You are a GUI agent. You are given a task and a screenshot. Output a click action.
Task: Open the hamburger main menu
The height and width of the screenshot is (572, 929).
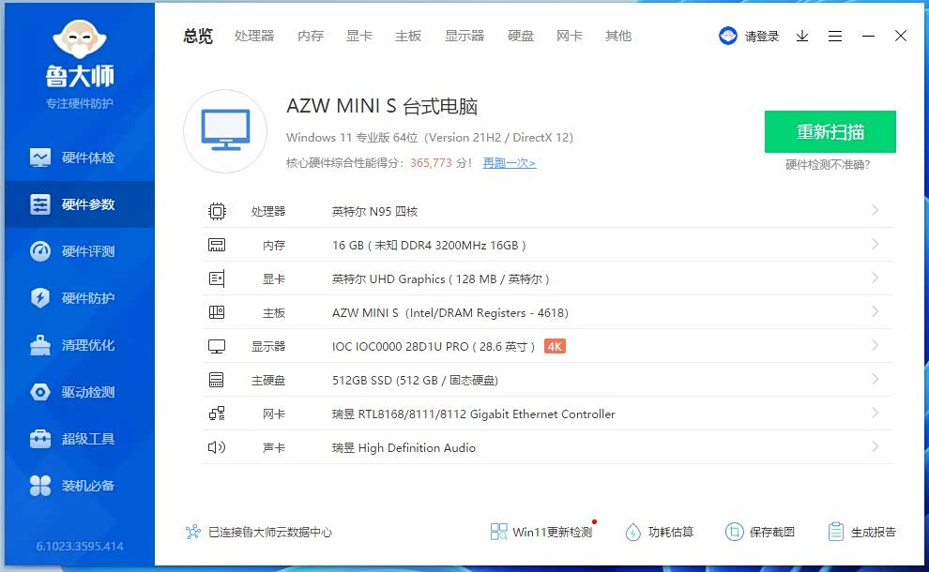(x=835, y=37)
